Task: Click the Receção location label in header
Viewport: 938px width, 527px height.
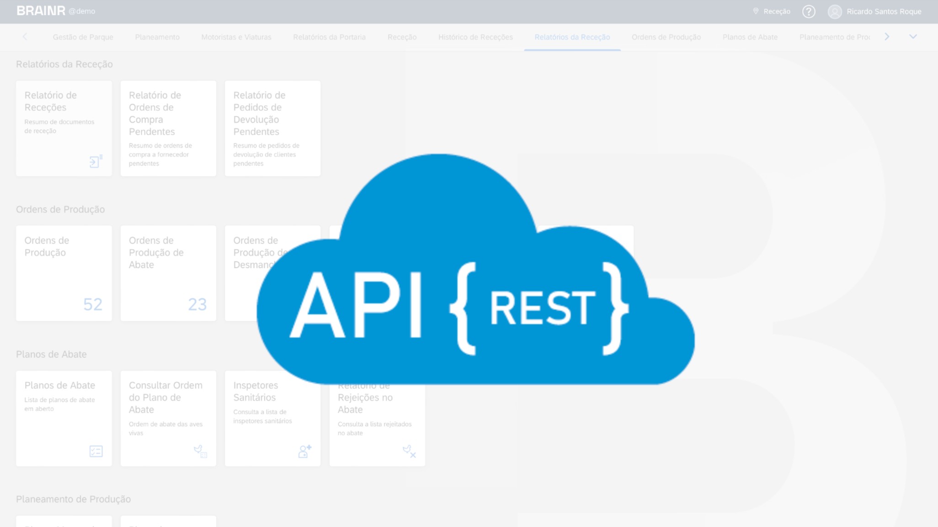Action: pyautogui.click(x=777, y=11)
